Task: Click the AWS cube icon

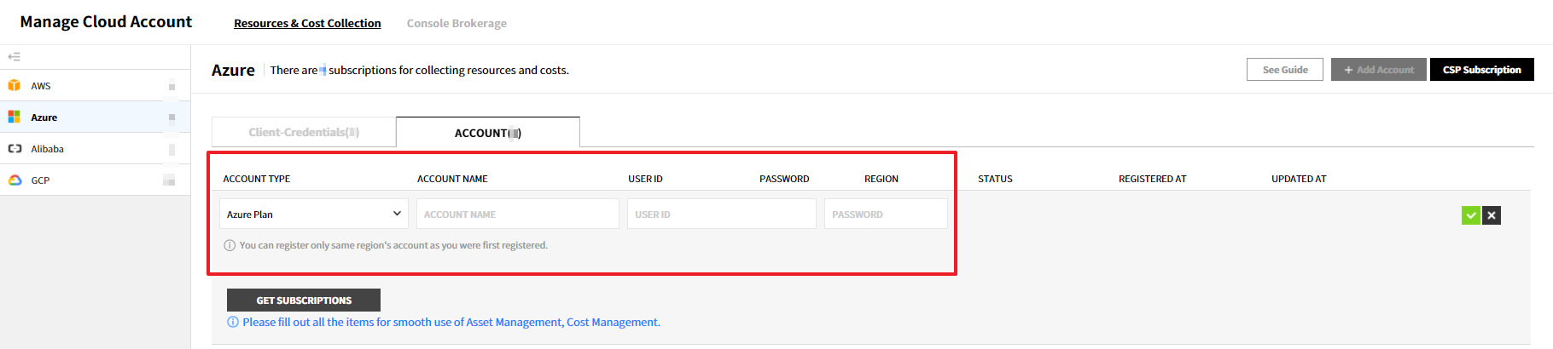Action: [15, 85]
